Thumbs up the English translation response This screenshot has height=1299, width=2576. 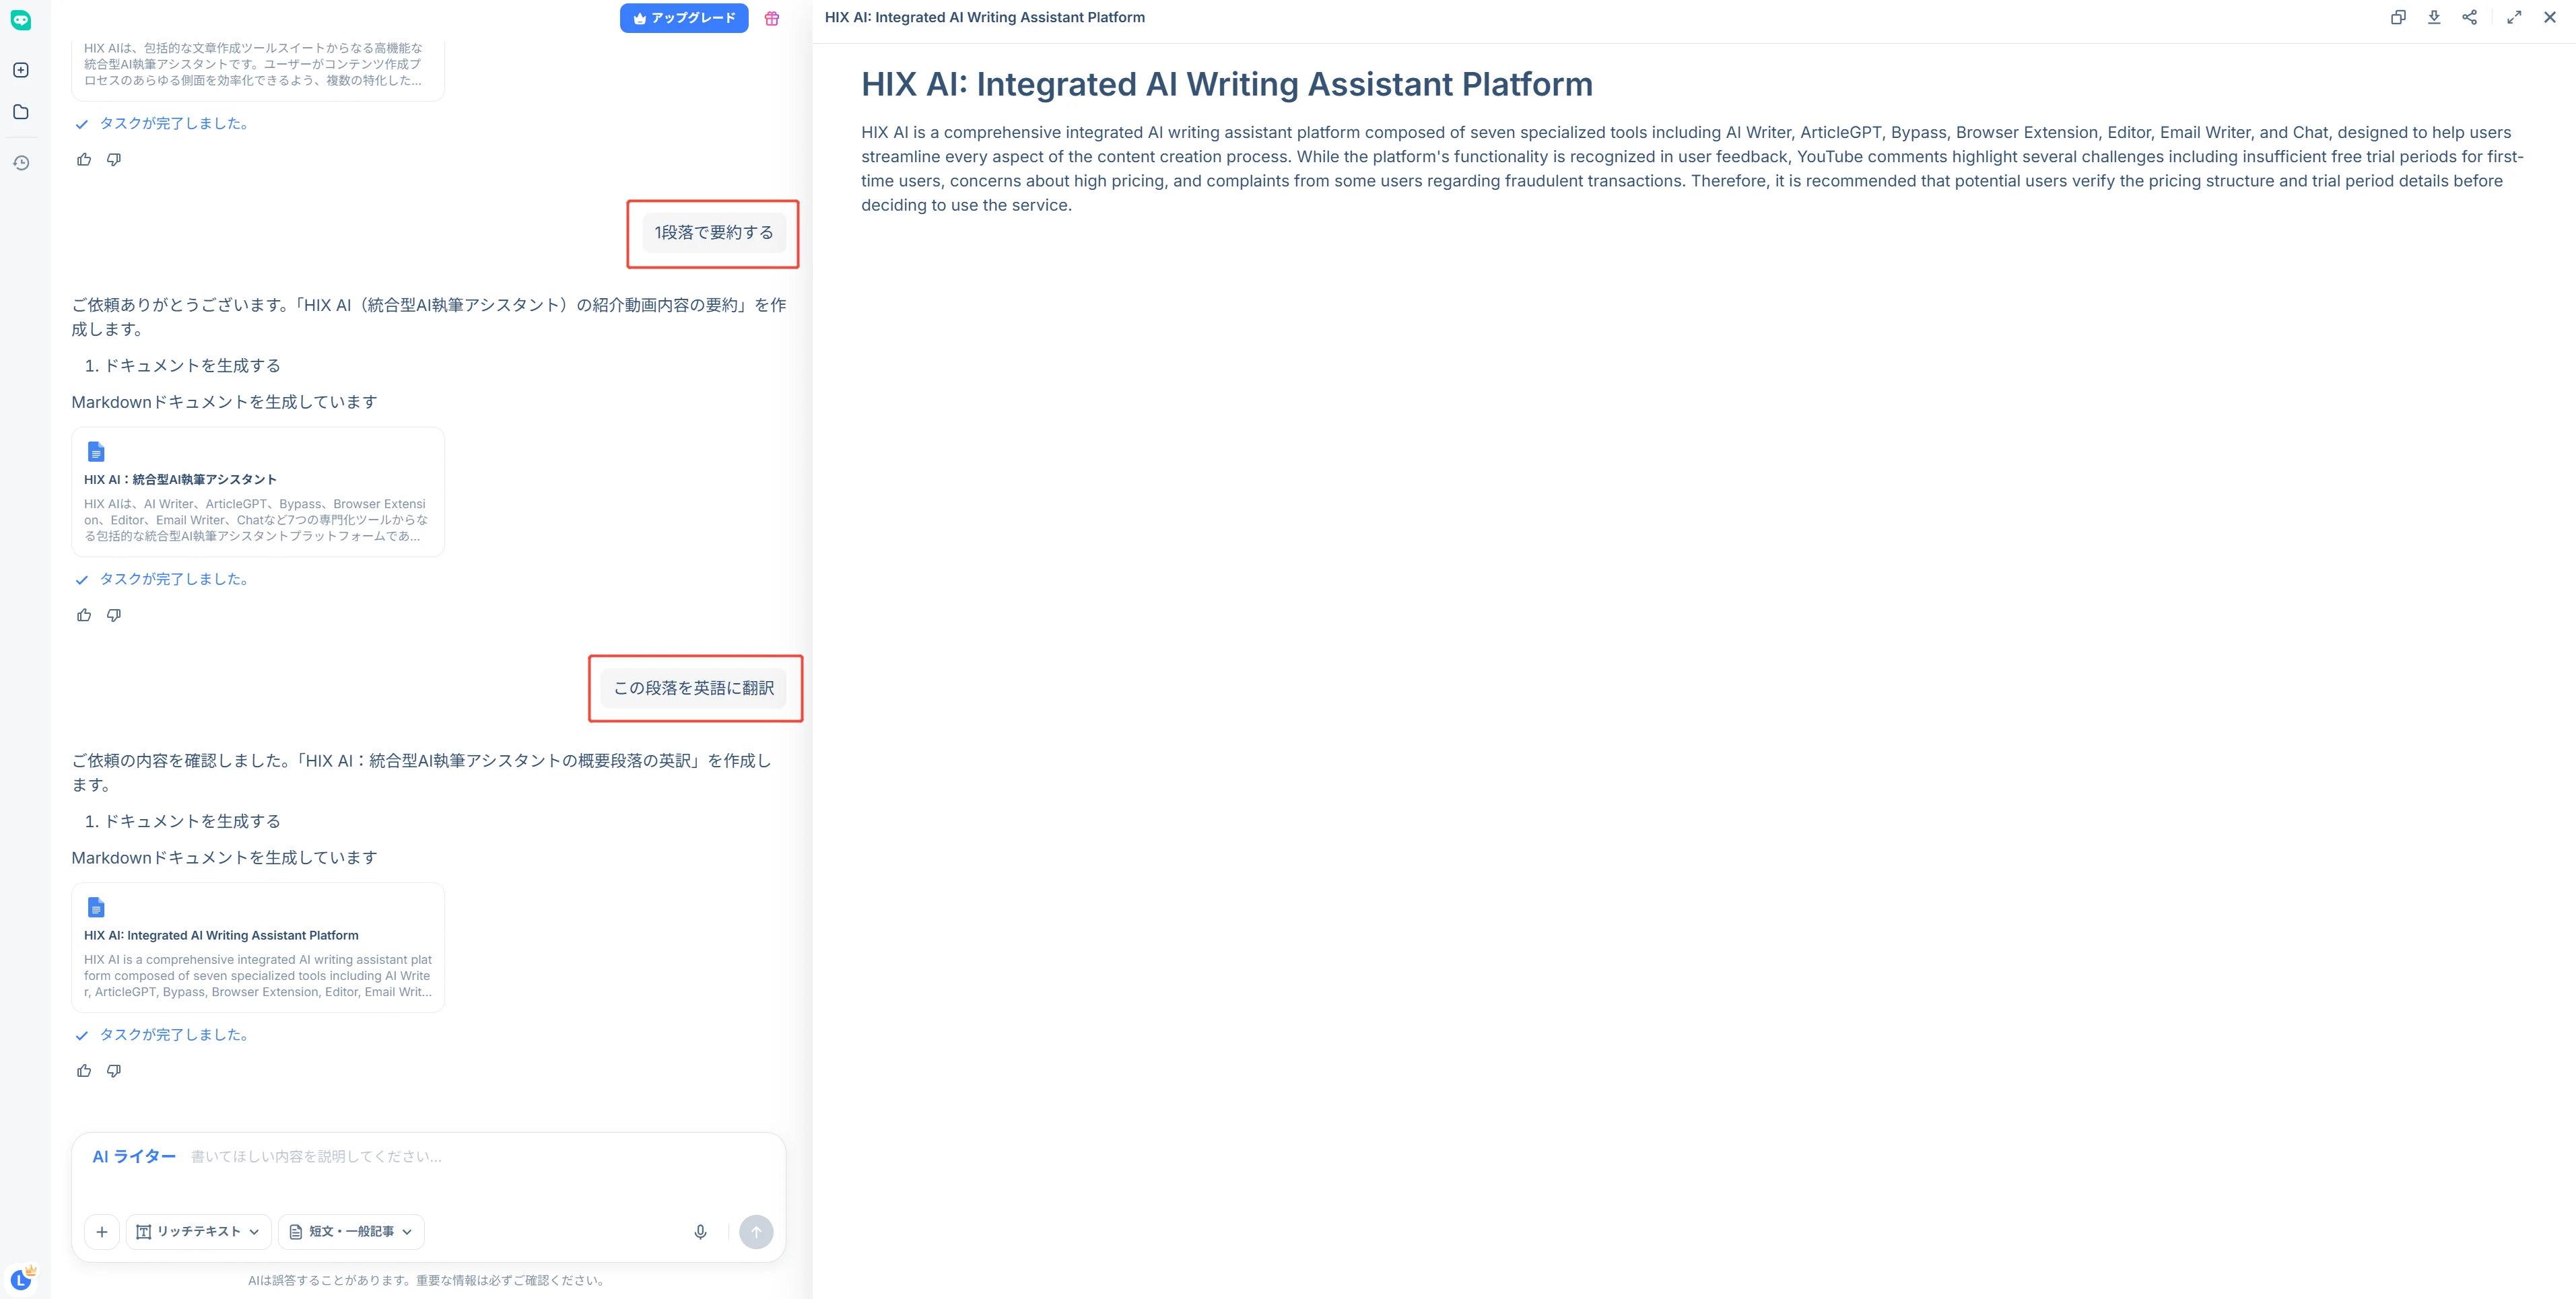click(84, 1071)
